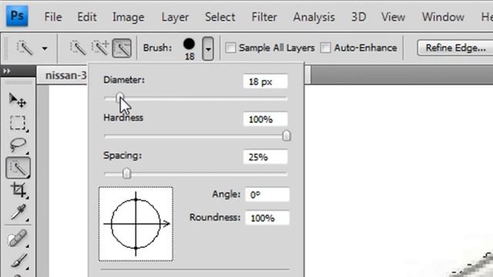493x277 pixels.
Task: Open the Analysis menu
Action: click(x=314, y=17)
